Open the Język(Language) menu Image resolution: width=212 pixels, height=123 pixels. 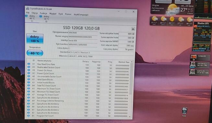pyautogui.click(x=81, y=14)
